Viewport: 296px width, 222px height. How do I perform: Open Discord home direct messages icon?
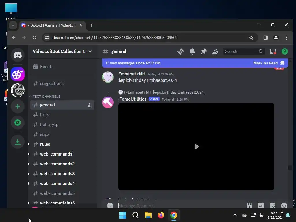tap(18, 55)
